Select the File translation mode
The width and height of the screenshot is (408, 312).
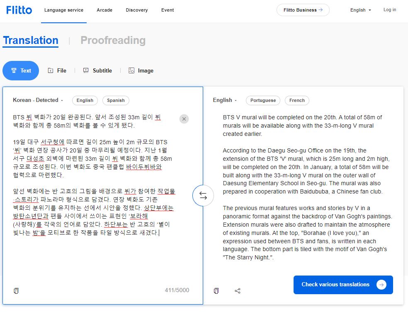pyautogui.click(x=57, y=70)
